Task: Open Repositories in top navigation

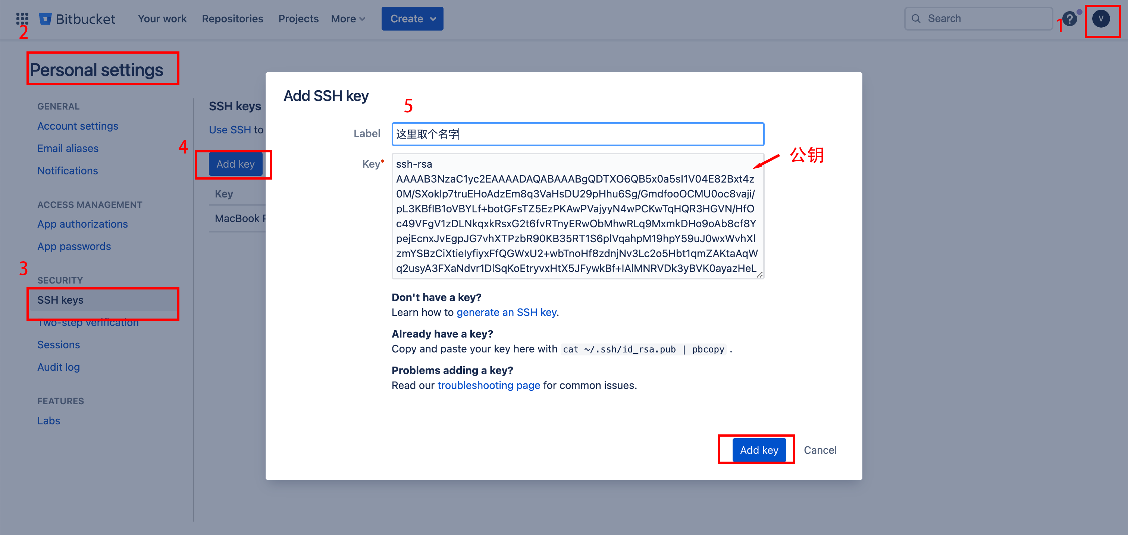Action: pyautogui.click(x=232, y=19)
